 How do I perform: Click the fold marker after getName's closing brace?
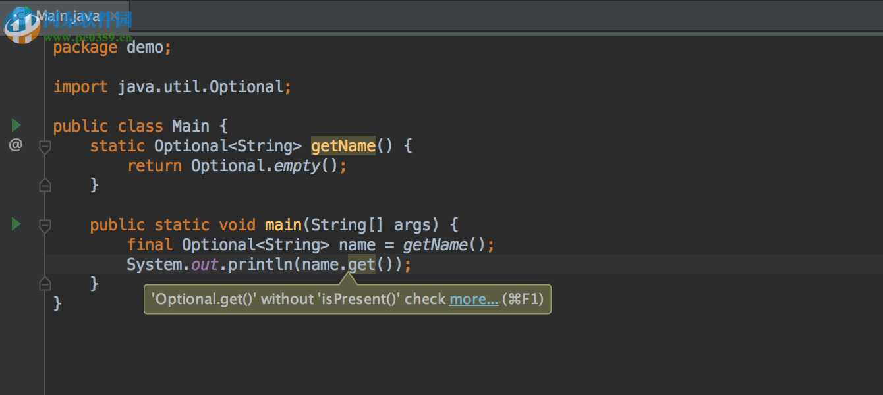pos(45,185)
